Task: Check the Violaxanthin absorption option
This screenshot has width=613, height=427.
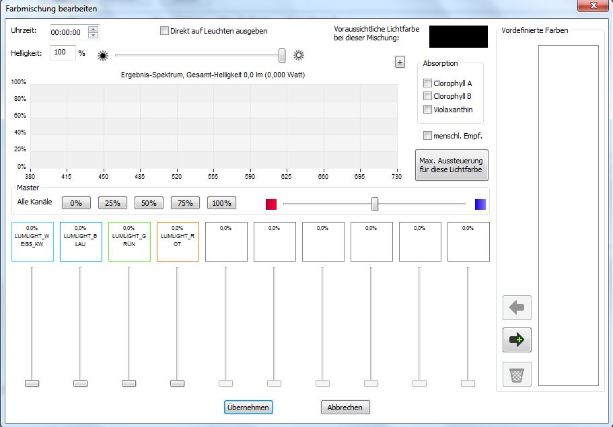Action: tap(427, 110)
